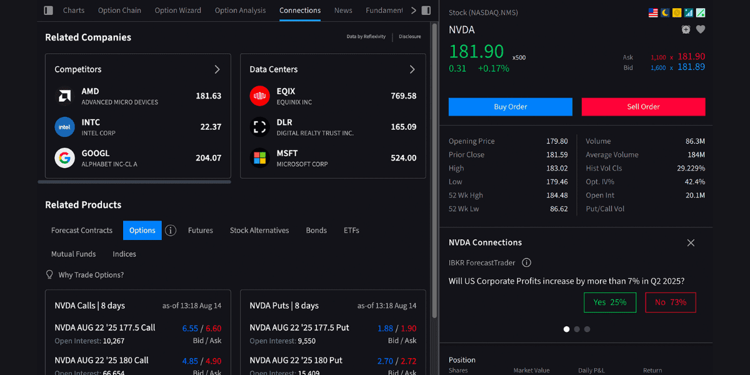Select the DLR Digital Realty Trust row

(x=333, y=127)
